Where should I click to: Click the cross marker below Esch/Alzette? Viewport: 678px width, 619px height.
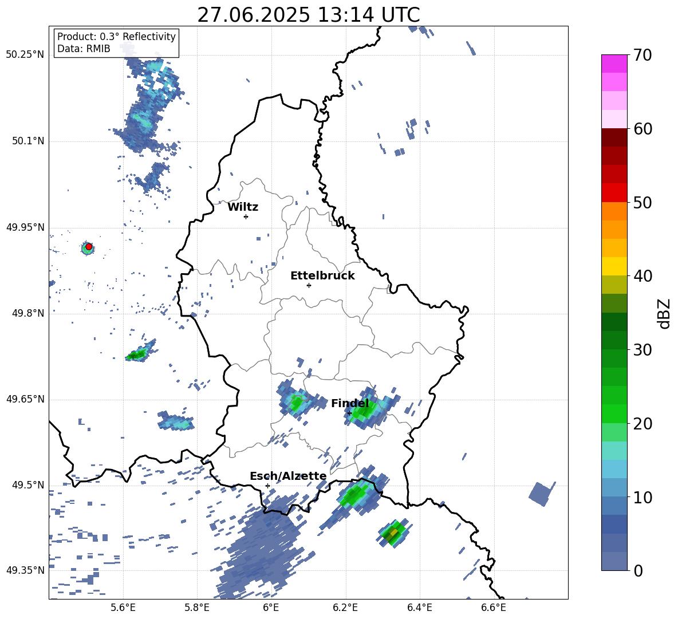point(267,486)
